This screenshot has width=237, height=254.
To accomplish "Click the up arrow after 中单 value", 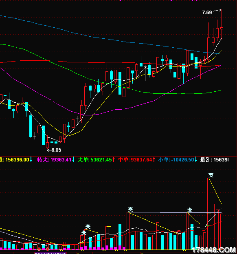I will click(x=154, y=159).
